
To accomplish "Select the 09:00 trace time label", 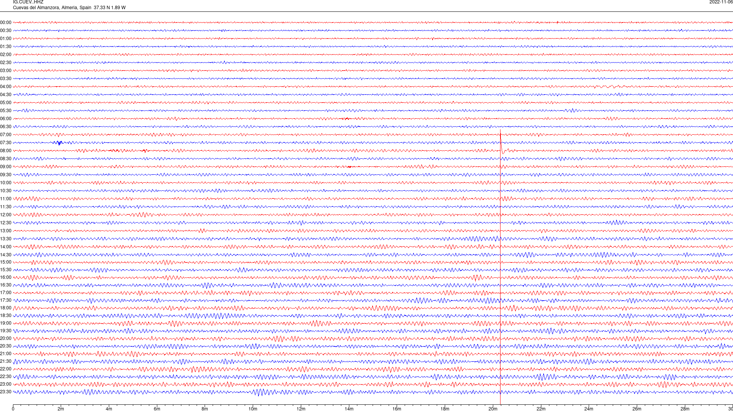I will (x=6, y=167).
